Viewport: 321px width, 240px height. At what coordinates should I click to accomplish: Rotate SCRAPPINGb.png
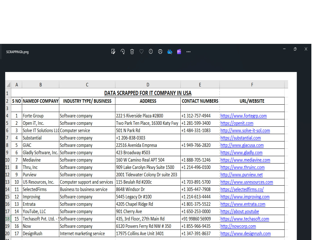click(x=122, y=52)
